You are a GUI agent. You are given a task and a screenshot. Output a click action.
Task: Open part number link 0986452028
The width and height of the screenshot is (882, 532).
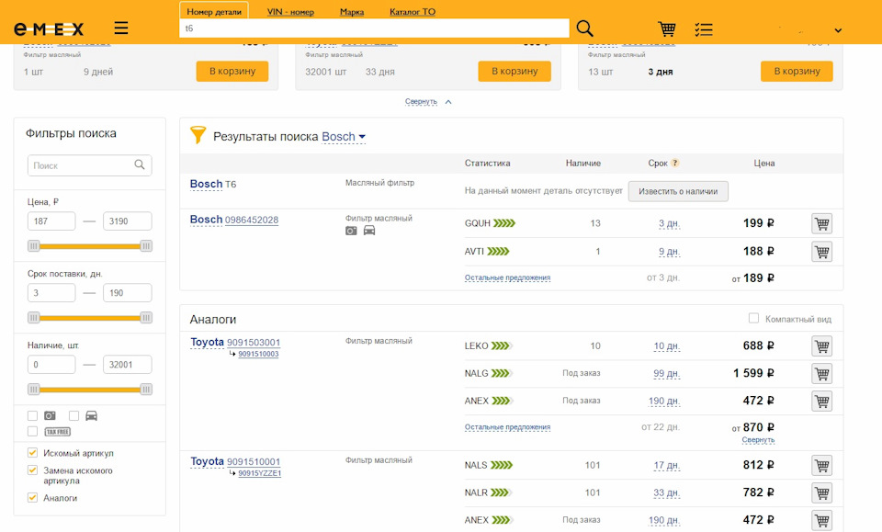(x=252, y=220)
